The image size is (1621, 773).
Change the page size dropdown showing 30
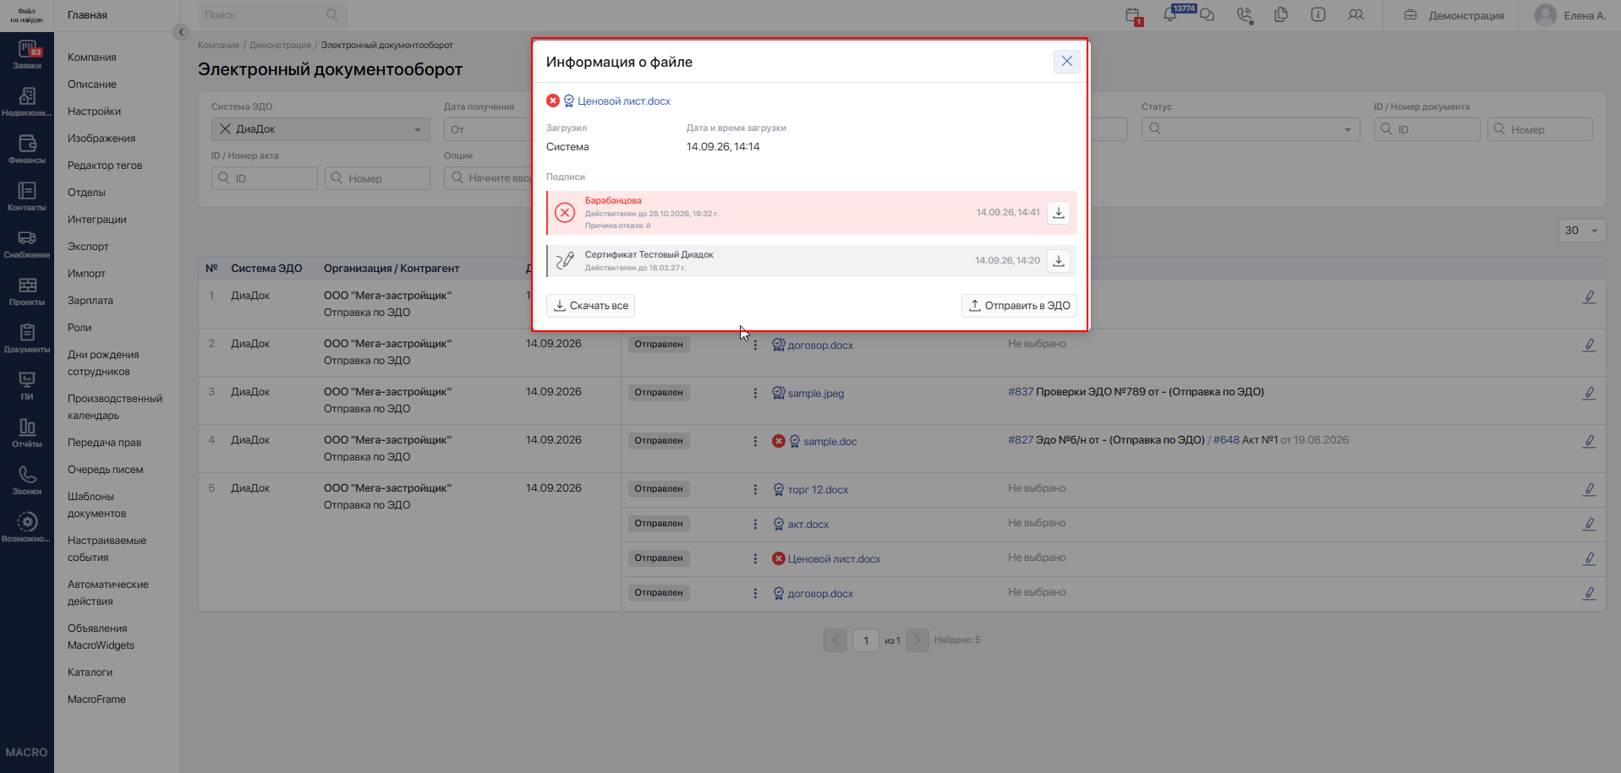coord(1581,231)
